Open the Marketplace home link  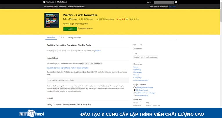62,2
